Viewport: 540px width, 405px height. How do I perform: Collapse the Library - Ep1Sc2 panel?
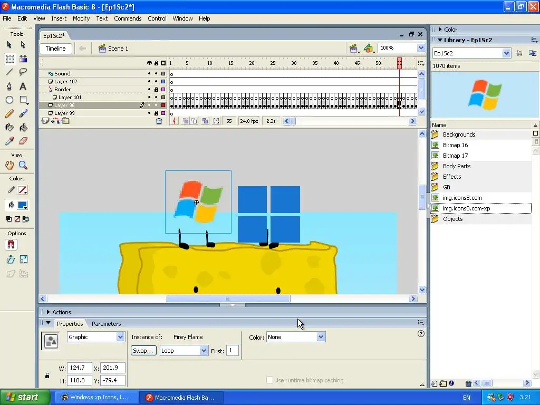(440, 40)
